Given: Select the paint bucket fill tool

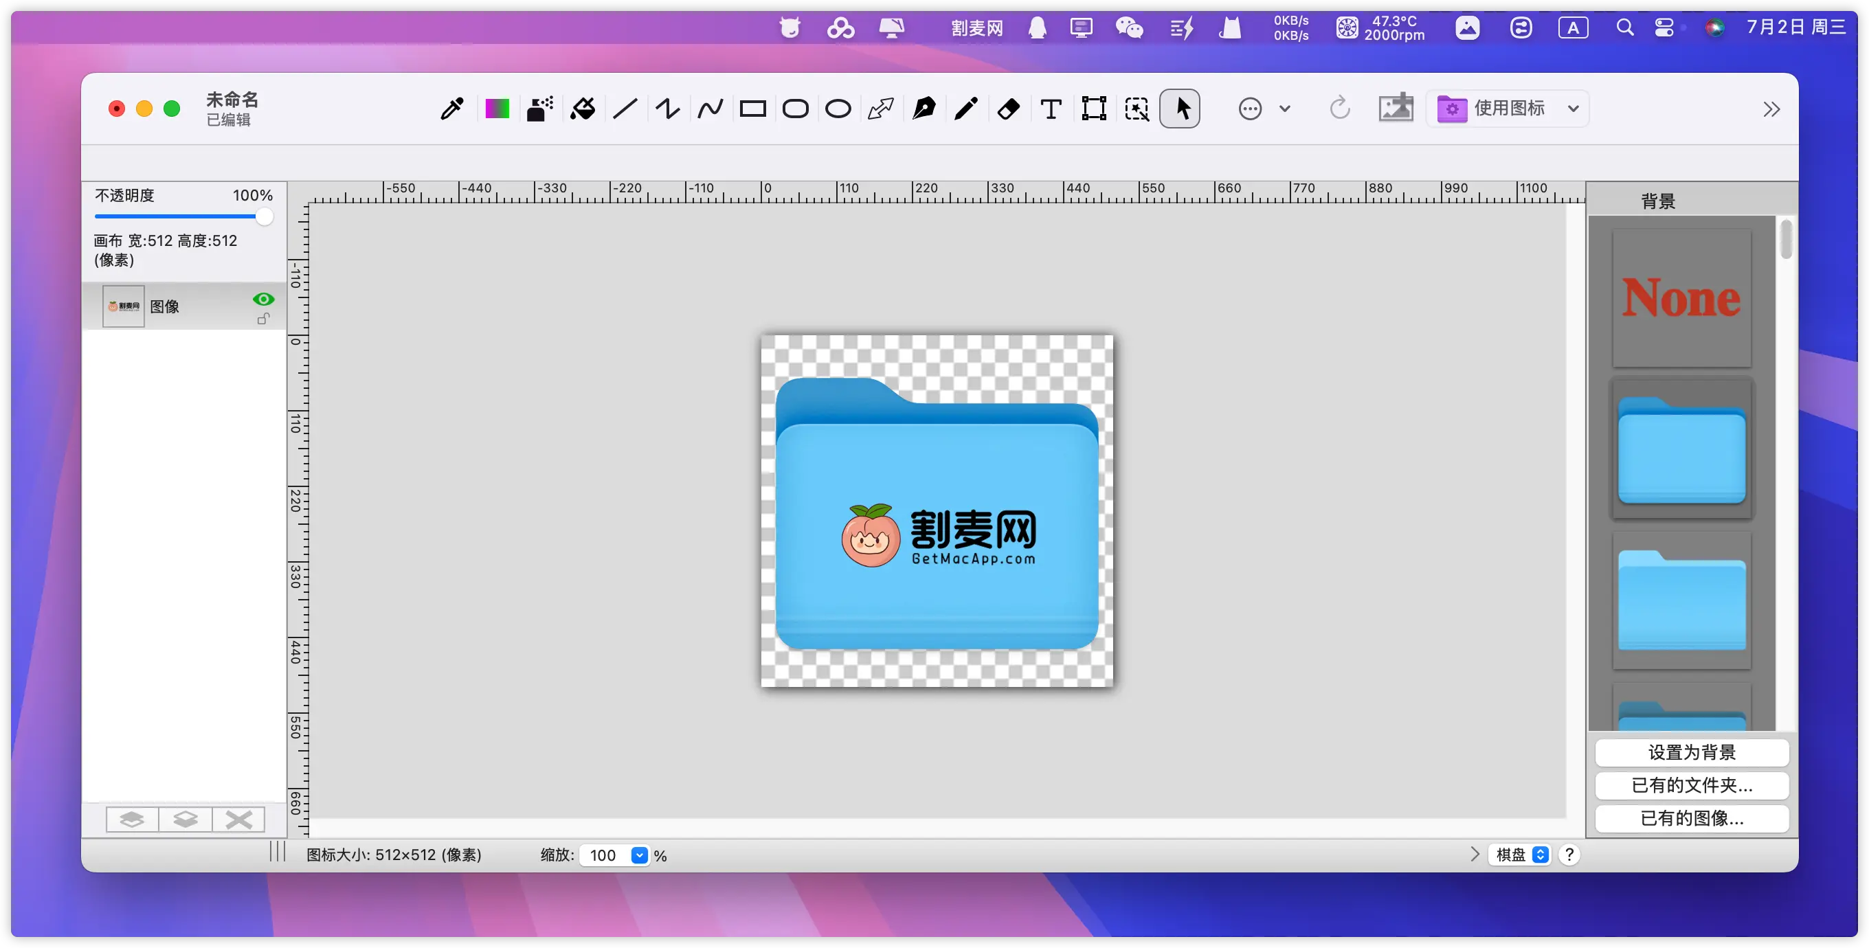Looking at the screenshot, I should pos(582,109).
